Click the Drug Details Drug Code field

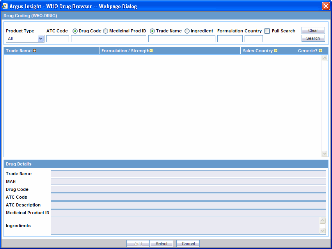(188, 189)
